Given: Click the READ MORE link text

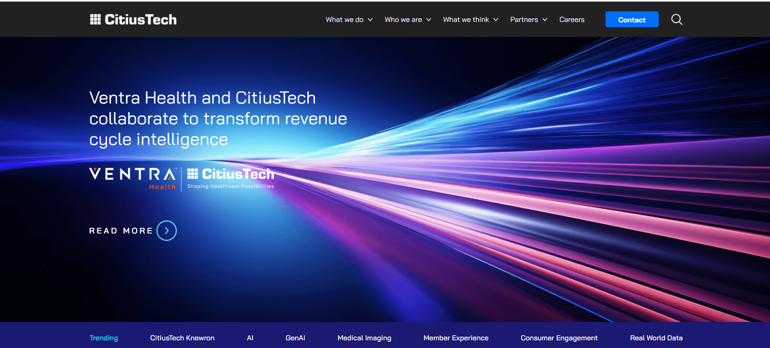Looking at the screenshot, I should coord(121,231).
